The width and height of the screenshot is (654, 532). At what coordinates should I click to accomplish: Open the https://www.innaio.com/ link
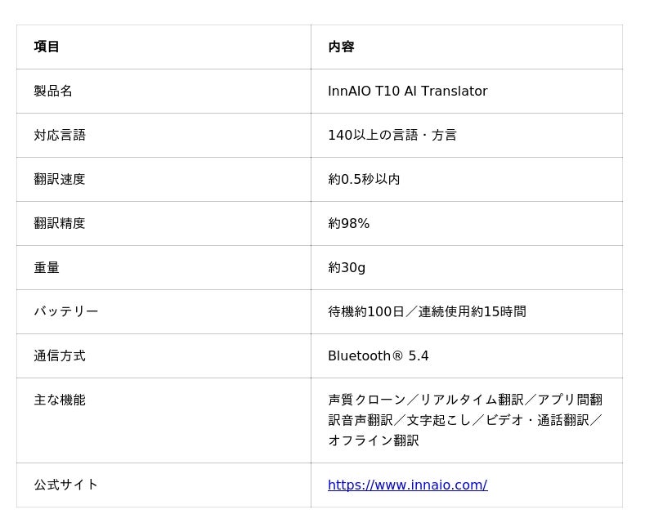[407, 485]
